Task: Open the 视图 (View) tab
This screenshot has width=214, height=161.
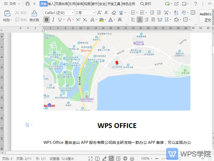Action: point(87,4)
